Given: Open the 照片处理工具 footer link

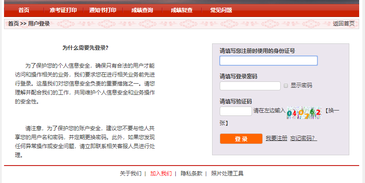Looking at the screenshot, I should (227, 174).
